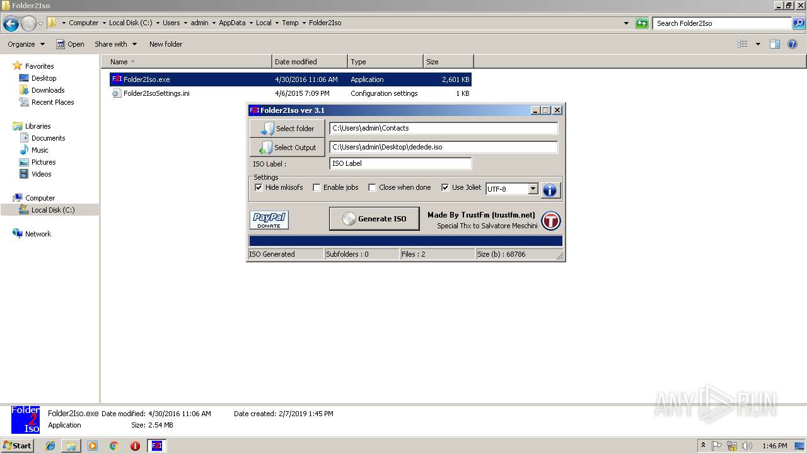Open Favorites in navigation pane
The image size is (807, 454).
(x=39, y=66)
